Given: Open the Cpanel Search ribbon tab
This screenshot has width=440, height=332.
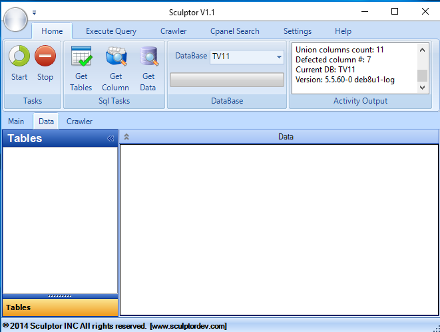Looking at the screenshot, I should (234, 31).
